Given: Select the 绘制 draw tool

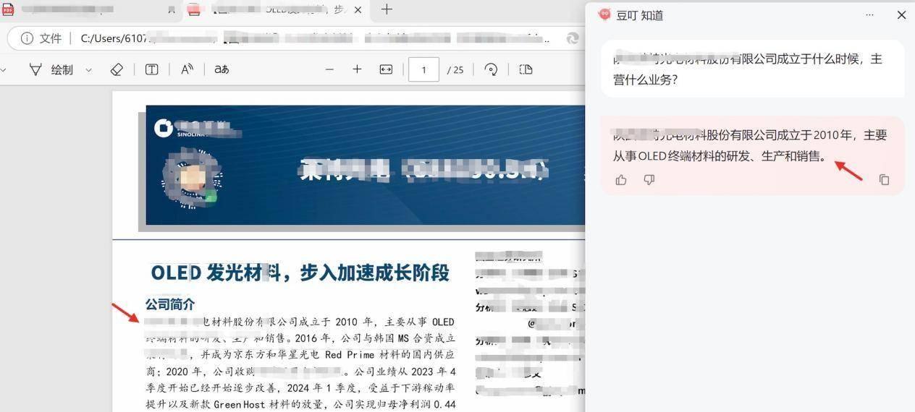Looking at the screenshot, I should (52, 69).
